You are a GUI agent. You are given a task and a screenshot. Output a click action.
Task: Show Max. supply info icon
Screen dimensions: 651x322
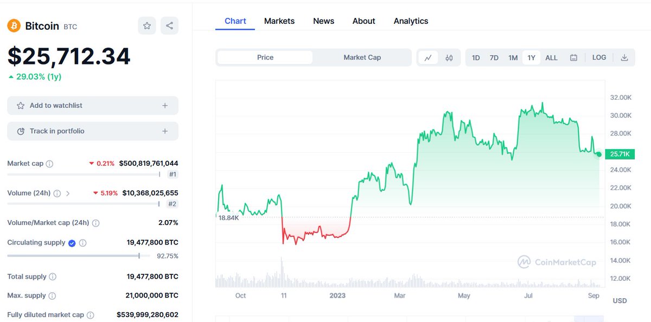click(52, 296)
